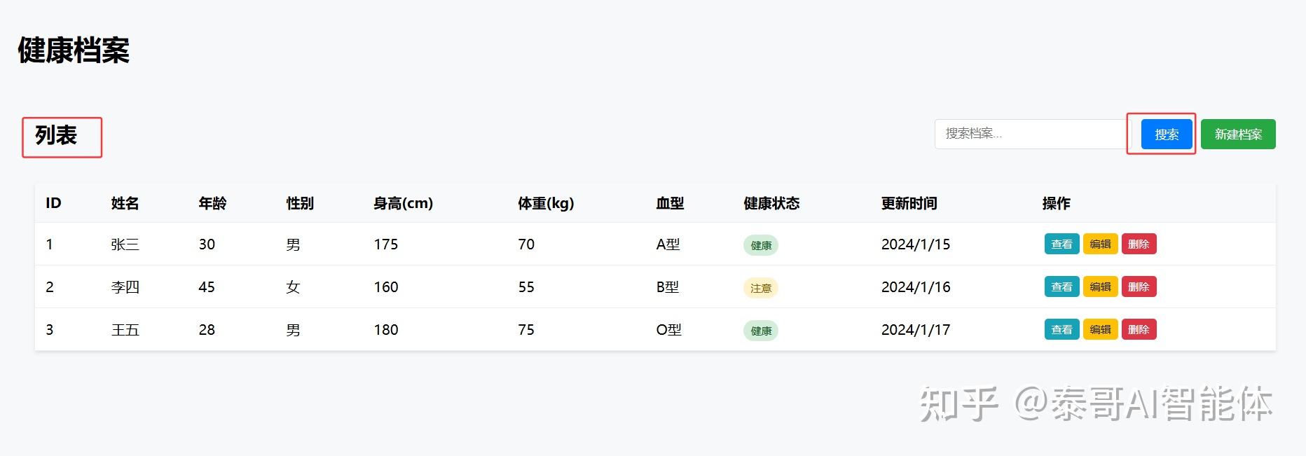Click the green 新建档案 button
This screenshot has width=1306, height=456.
pos(1238,134)
